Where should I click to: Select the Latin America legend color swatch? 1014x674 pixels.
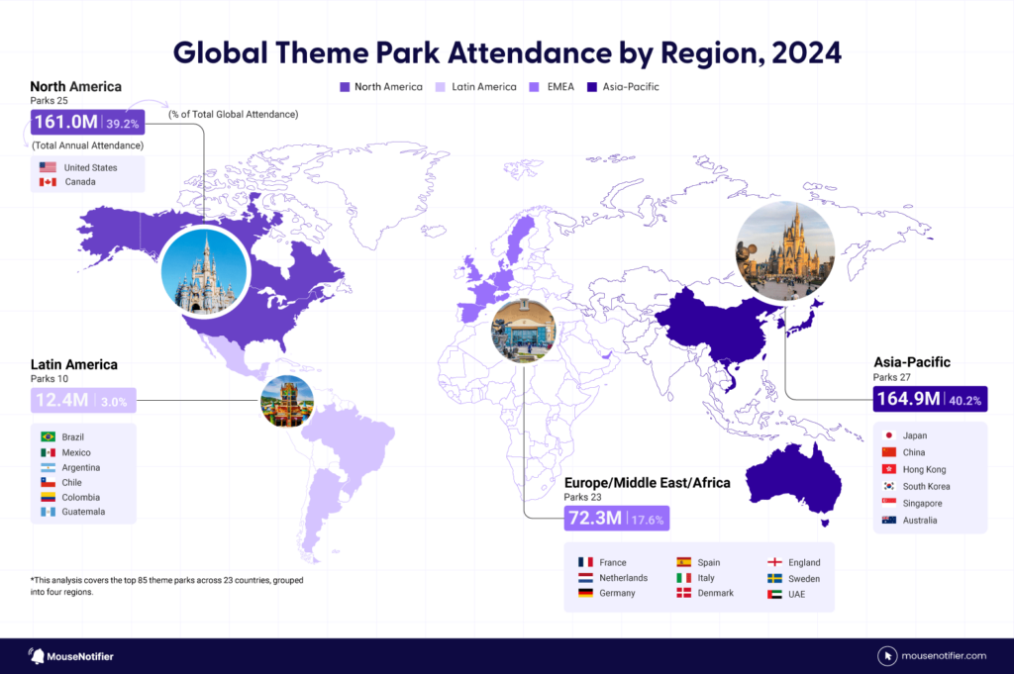click(x=439, y=87)
